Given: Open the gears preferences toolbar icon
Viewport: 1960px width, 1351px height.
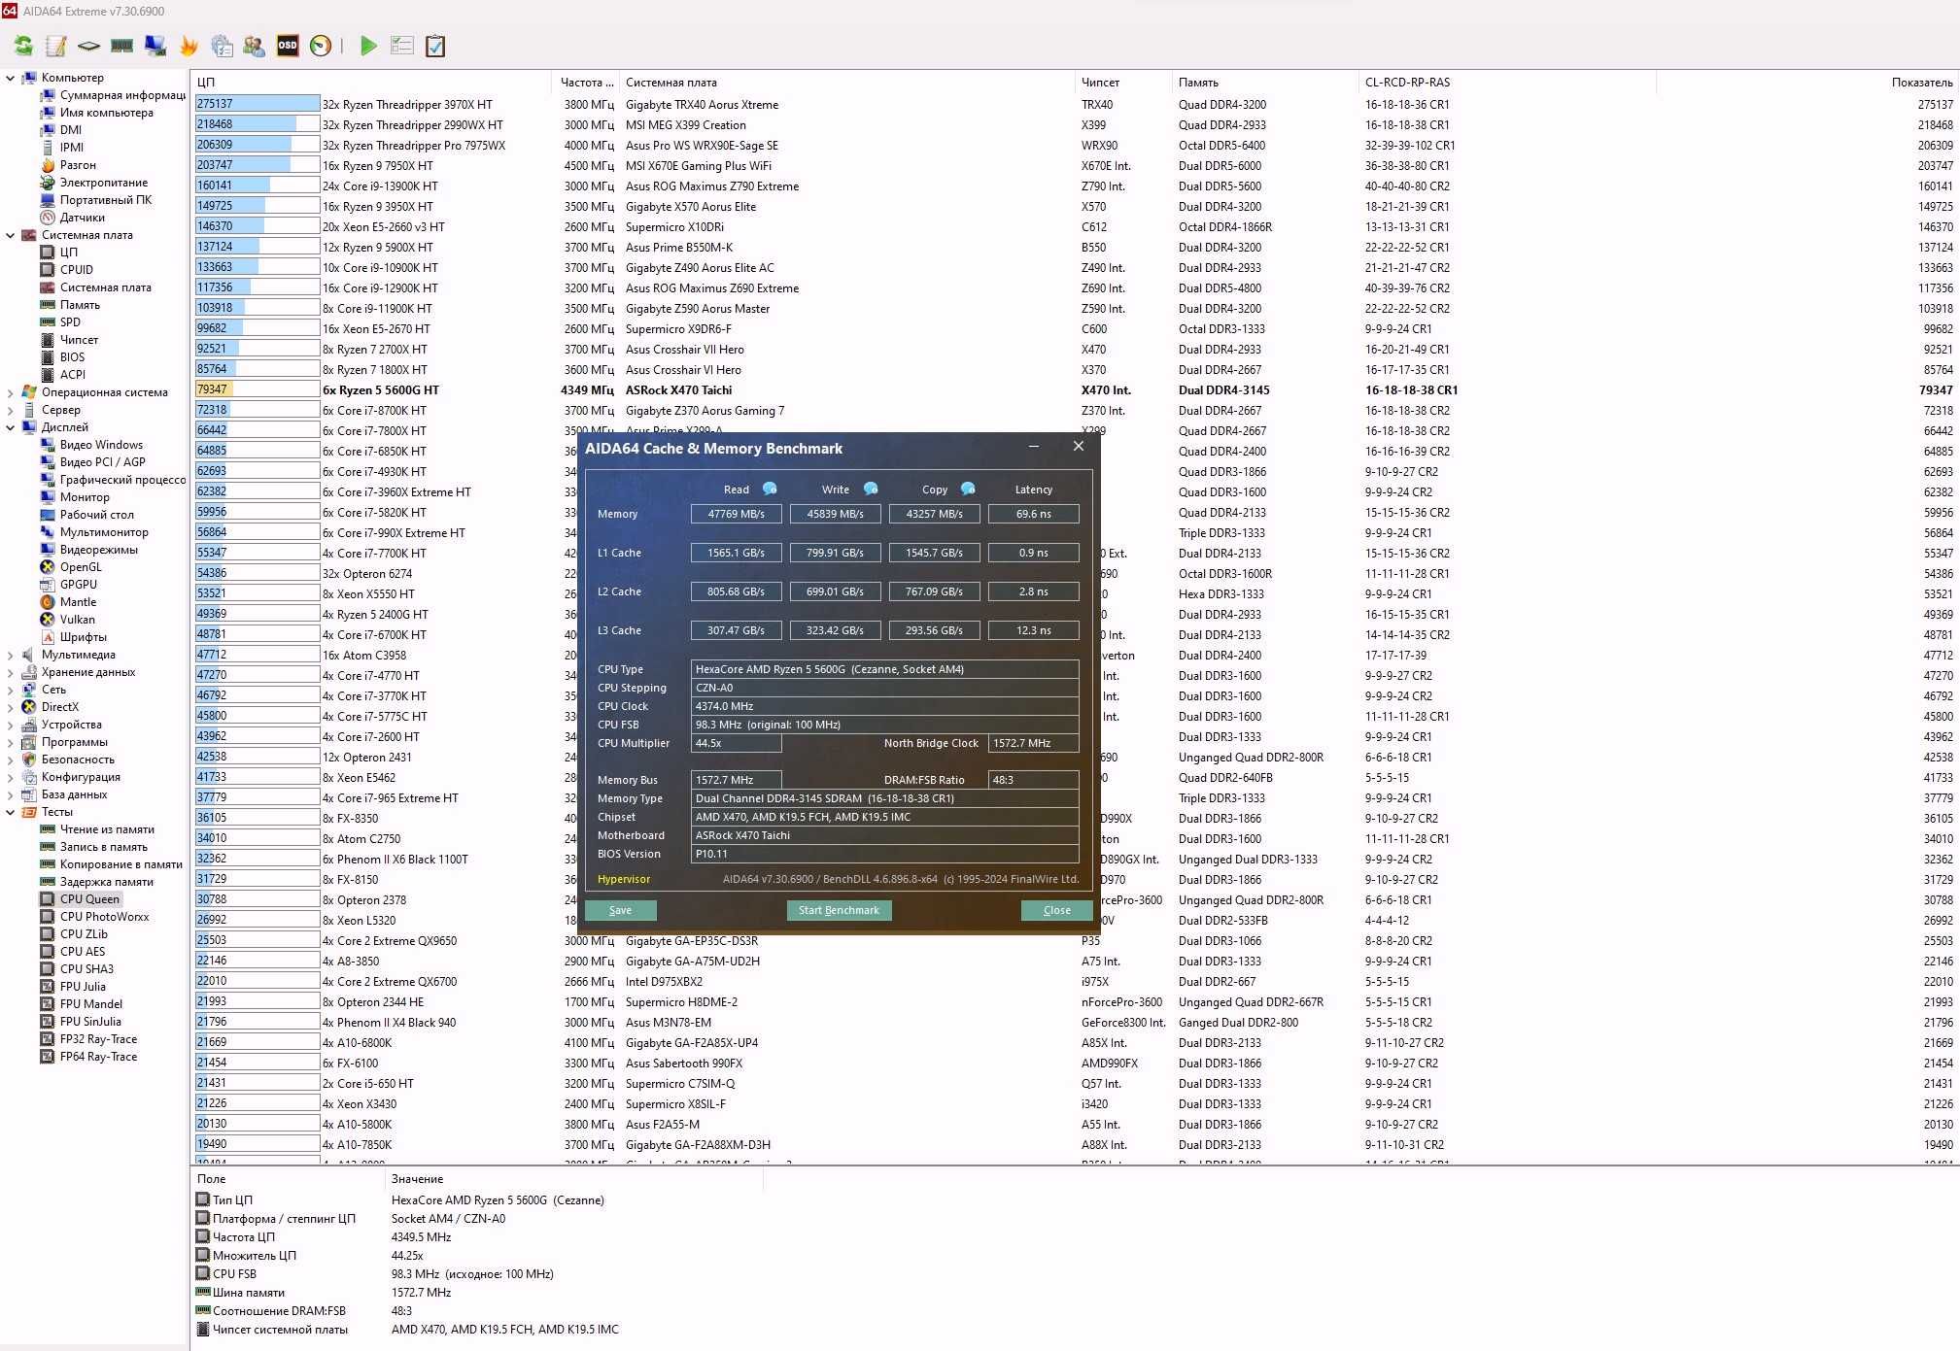Looking at the screenshot, I should 222,46.
